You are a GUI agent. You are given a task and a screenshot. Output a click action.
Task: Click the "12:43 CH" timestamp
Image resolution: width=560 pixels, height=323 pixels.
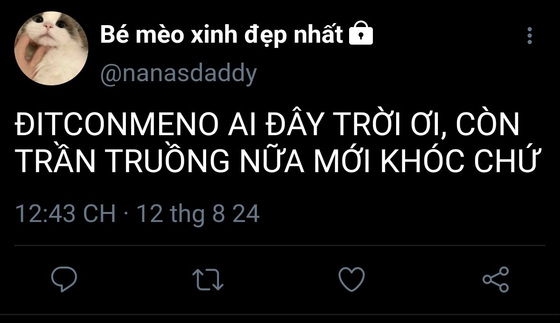pyautogui.click(x=66, y=213)
